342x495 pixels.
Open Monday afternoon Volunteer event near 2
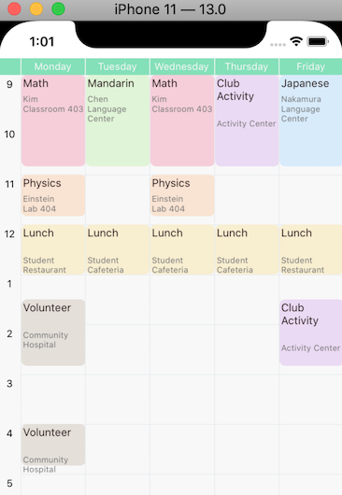(x=53, y=332)
